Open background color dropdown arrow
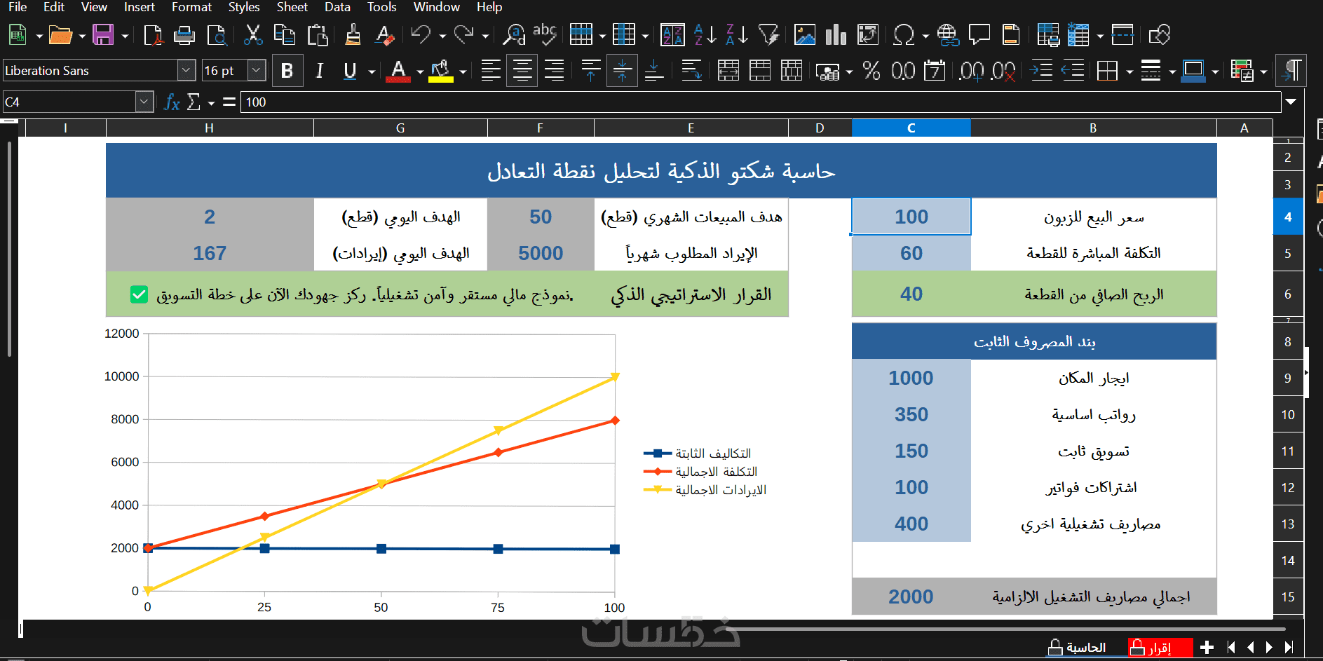This screenshot has height=661, width=1323. click(463, 71)
